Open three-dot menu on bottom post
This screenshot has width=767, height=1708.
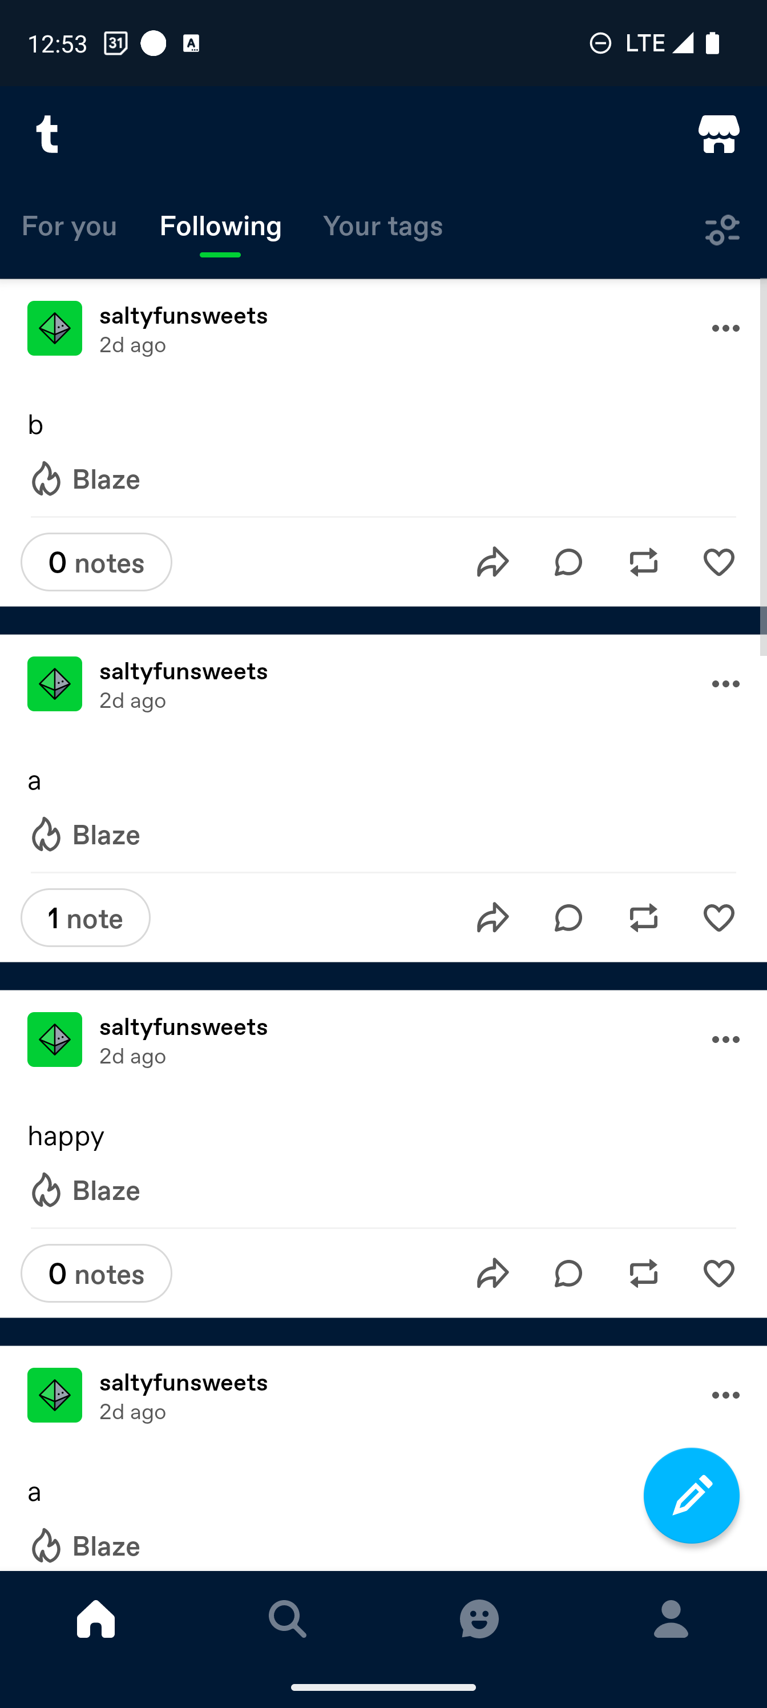pos(725,1395)
